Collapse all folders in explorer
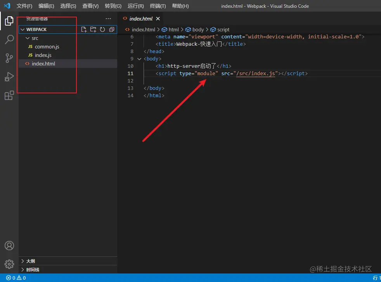The height and width of the screenshot is (282, 381). pyautogui.click(x=111, y=29)
